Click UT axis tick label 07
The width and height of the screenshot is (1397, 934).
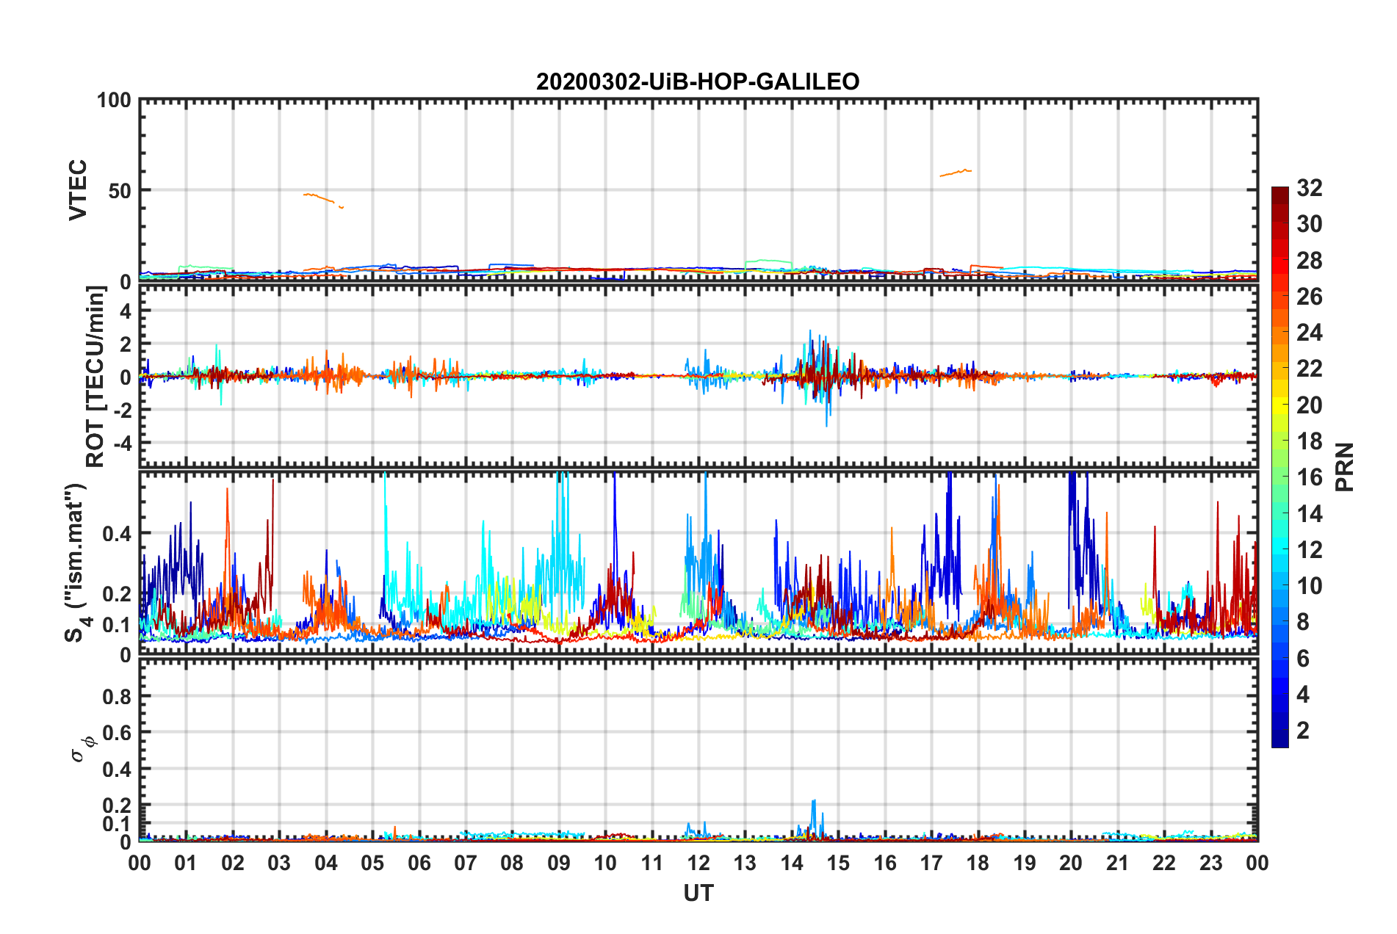coord(466,863)
